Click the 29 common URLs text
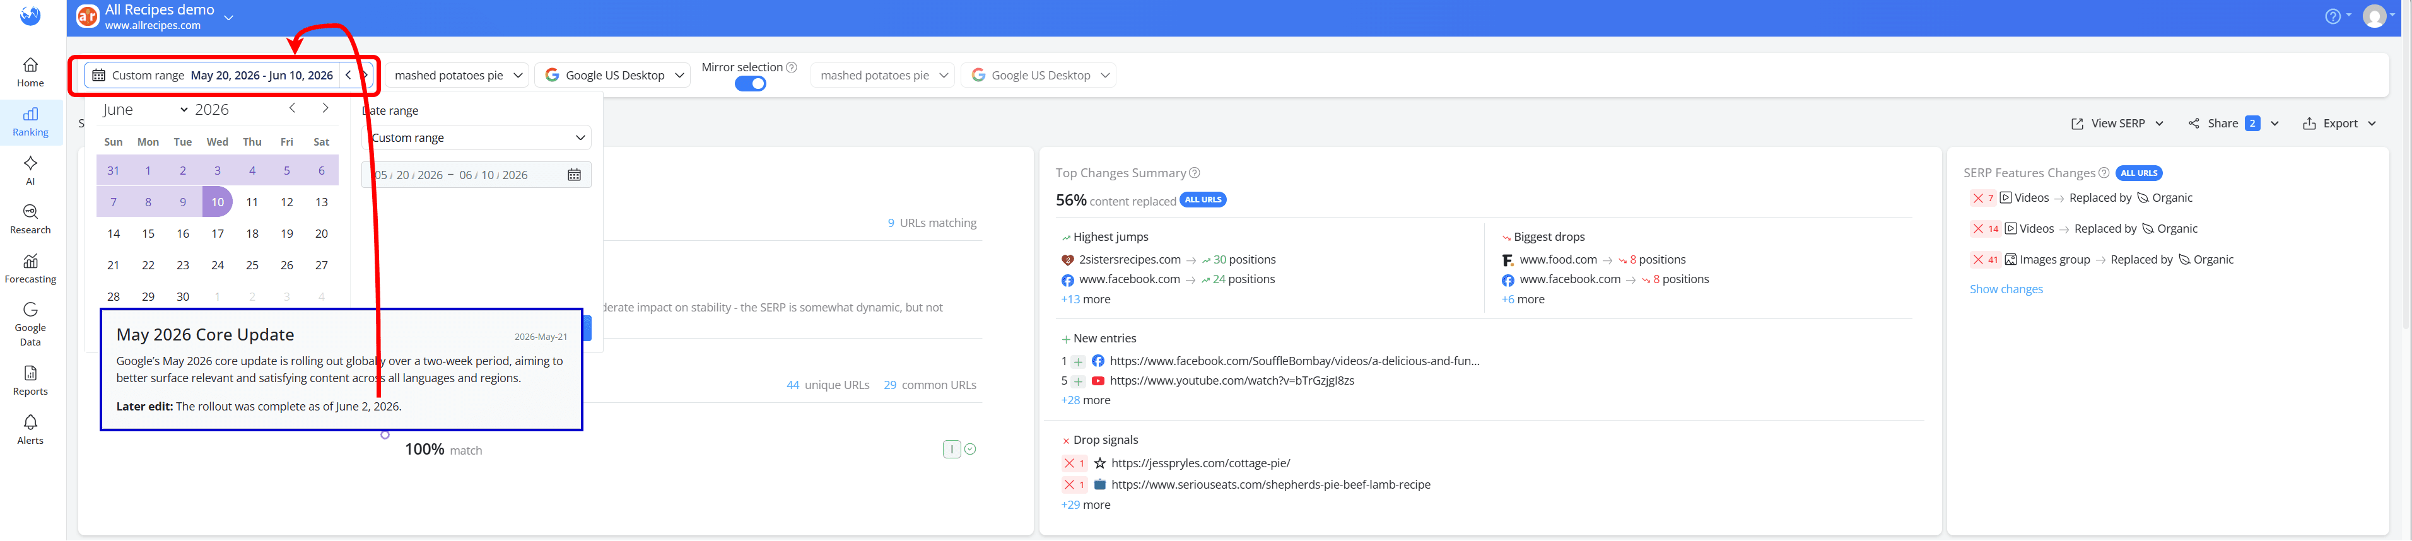 pos(930,386)
